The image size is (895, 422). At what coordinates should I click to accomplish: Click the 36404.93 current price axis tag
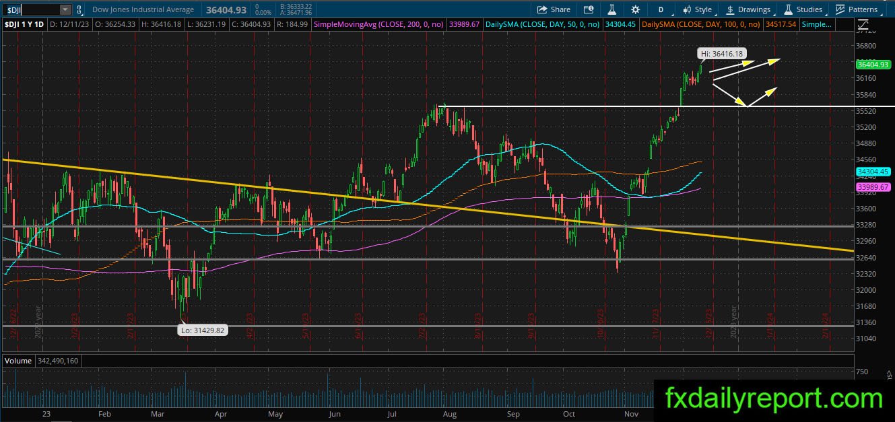[x=872, y=65]
